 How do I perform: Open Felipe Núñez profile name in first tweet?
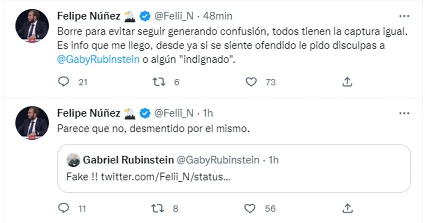[x=89, y=16]
